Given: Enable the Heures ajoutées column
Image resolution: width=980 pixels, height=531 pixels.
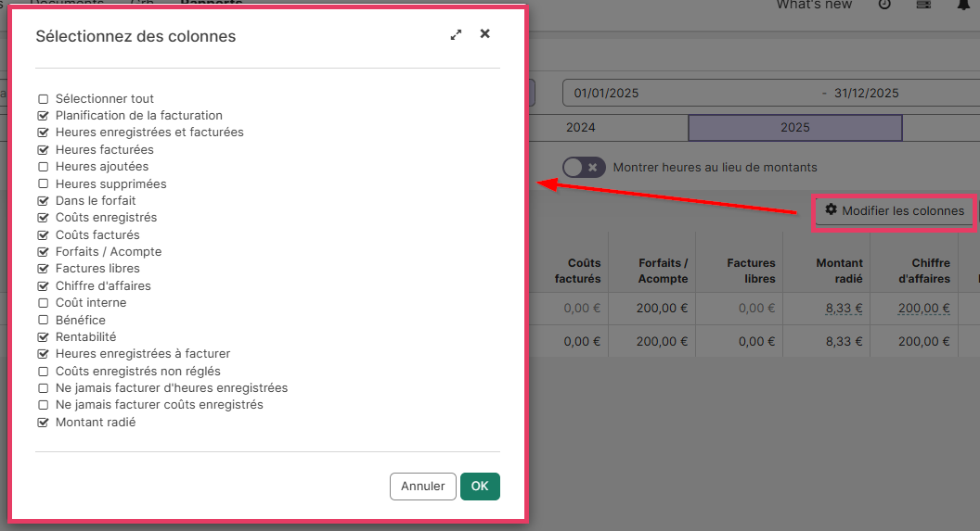Looking at the screenshot, I should [43, 167].
